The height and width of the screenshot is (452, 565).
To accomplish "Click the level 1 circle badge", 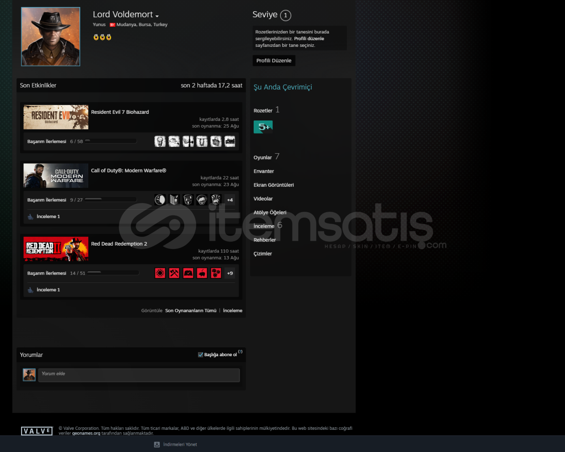I will point(285,15).
